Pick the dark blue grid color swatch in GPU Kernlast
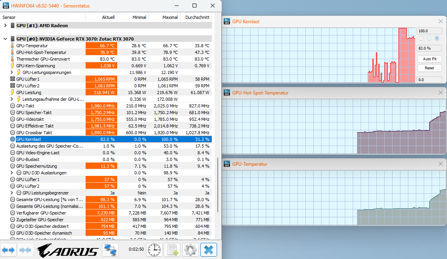 point(437,39)
